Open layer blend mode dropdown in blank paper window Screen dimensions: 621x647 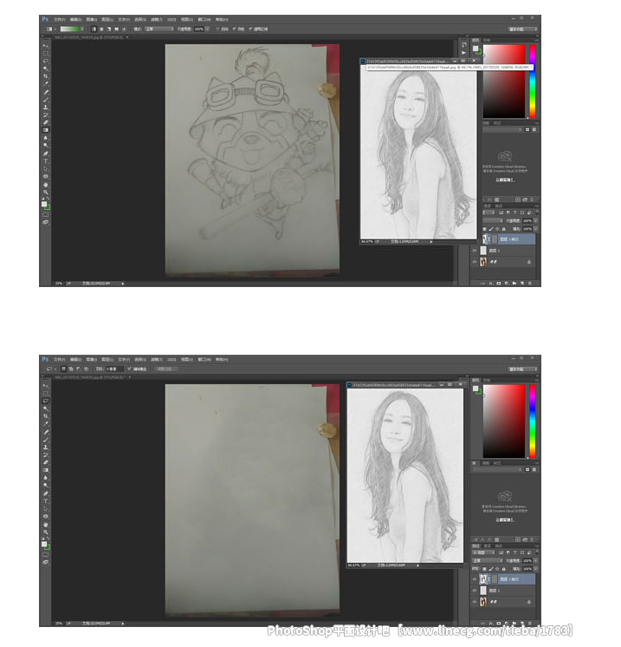(488, 561)
